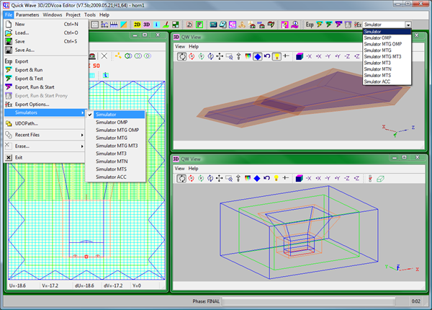Click the -X axis view in upper QW View
Image resolution: width=432 pixels, height=310 pixels.
(309, 56)
